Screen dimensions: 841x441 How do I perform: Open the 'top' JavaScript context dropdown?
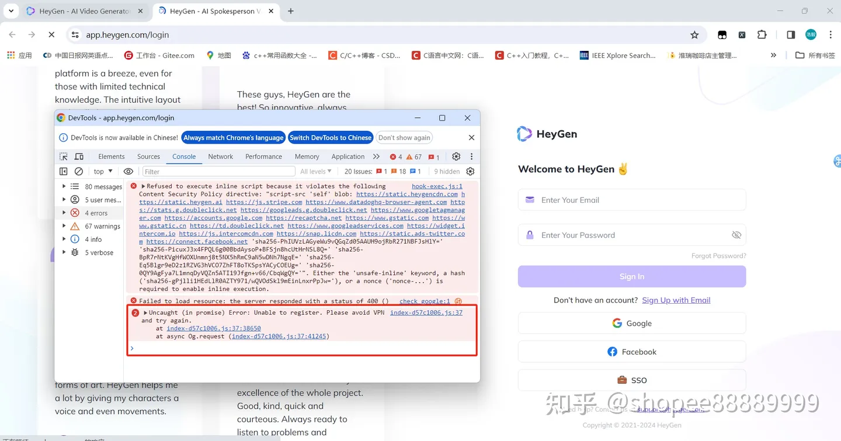pos(103,171)
